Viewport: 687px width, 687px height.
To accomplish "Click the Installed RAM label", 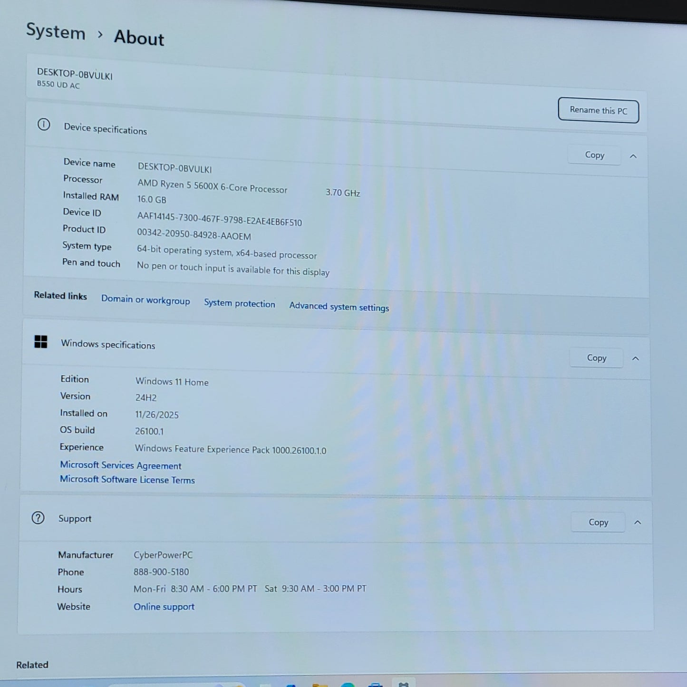I will [x=91, y=196].
